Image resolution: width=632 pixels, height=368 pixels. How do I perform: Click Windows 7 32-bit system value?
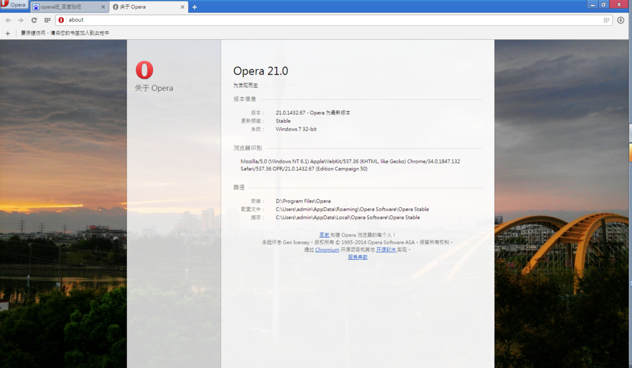(296, 129)
